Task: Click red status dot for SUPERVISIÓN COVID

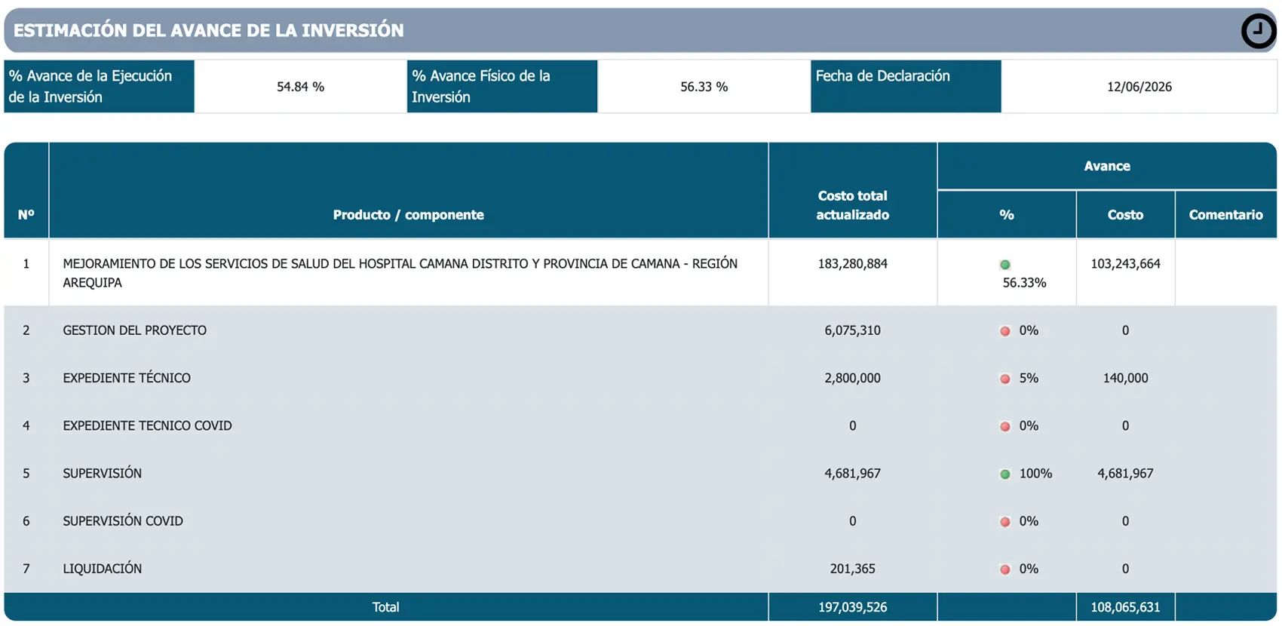Action: pos(1004,522)
